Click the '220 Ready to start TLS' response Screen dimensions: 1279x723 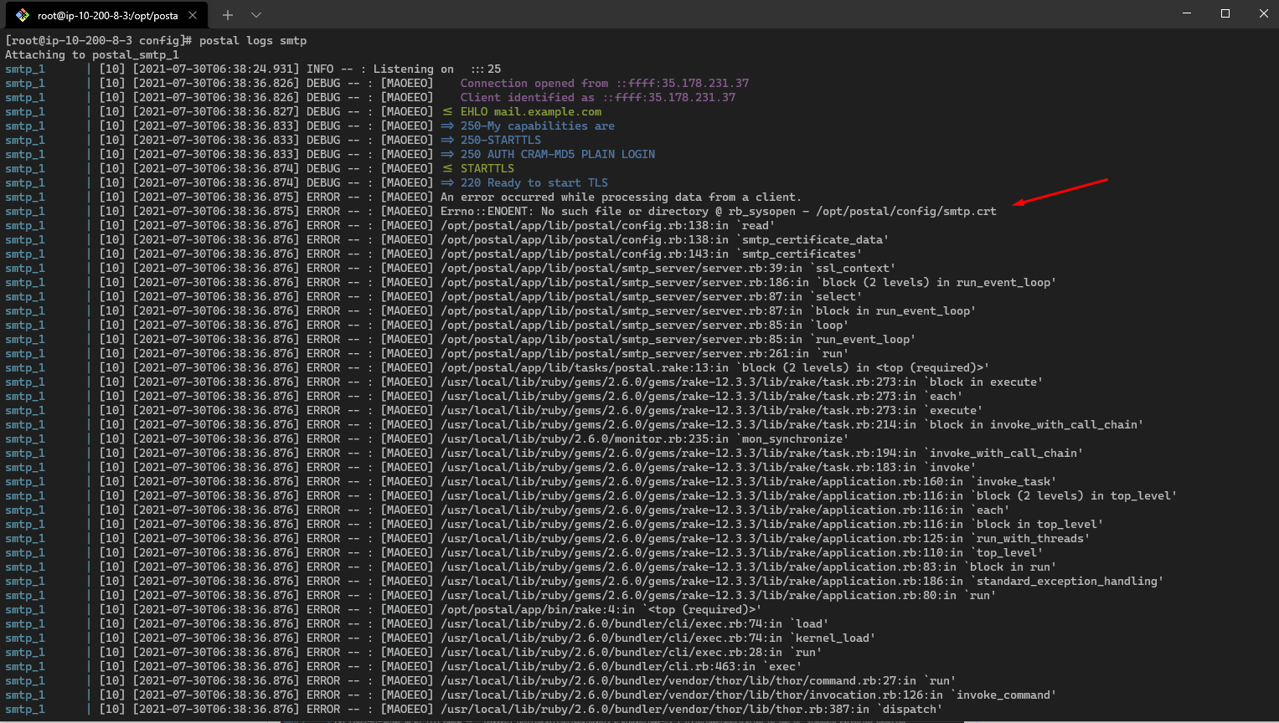pyautogui.click(x=534, y=182)
